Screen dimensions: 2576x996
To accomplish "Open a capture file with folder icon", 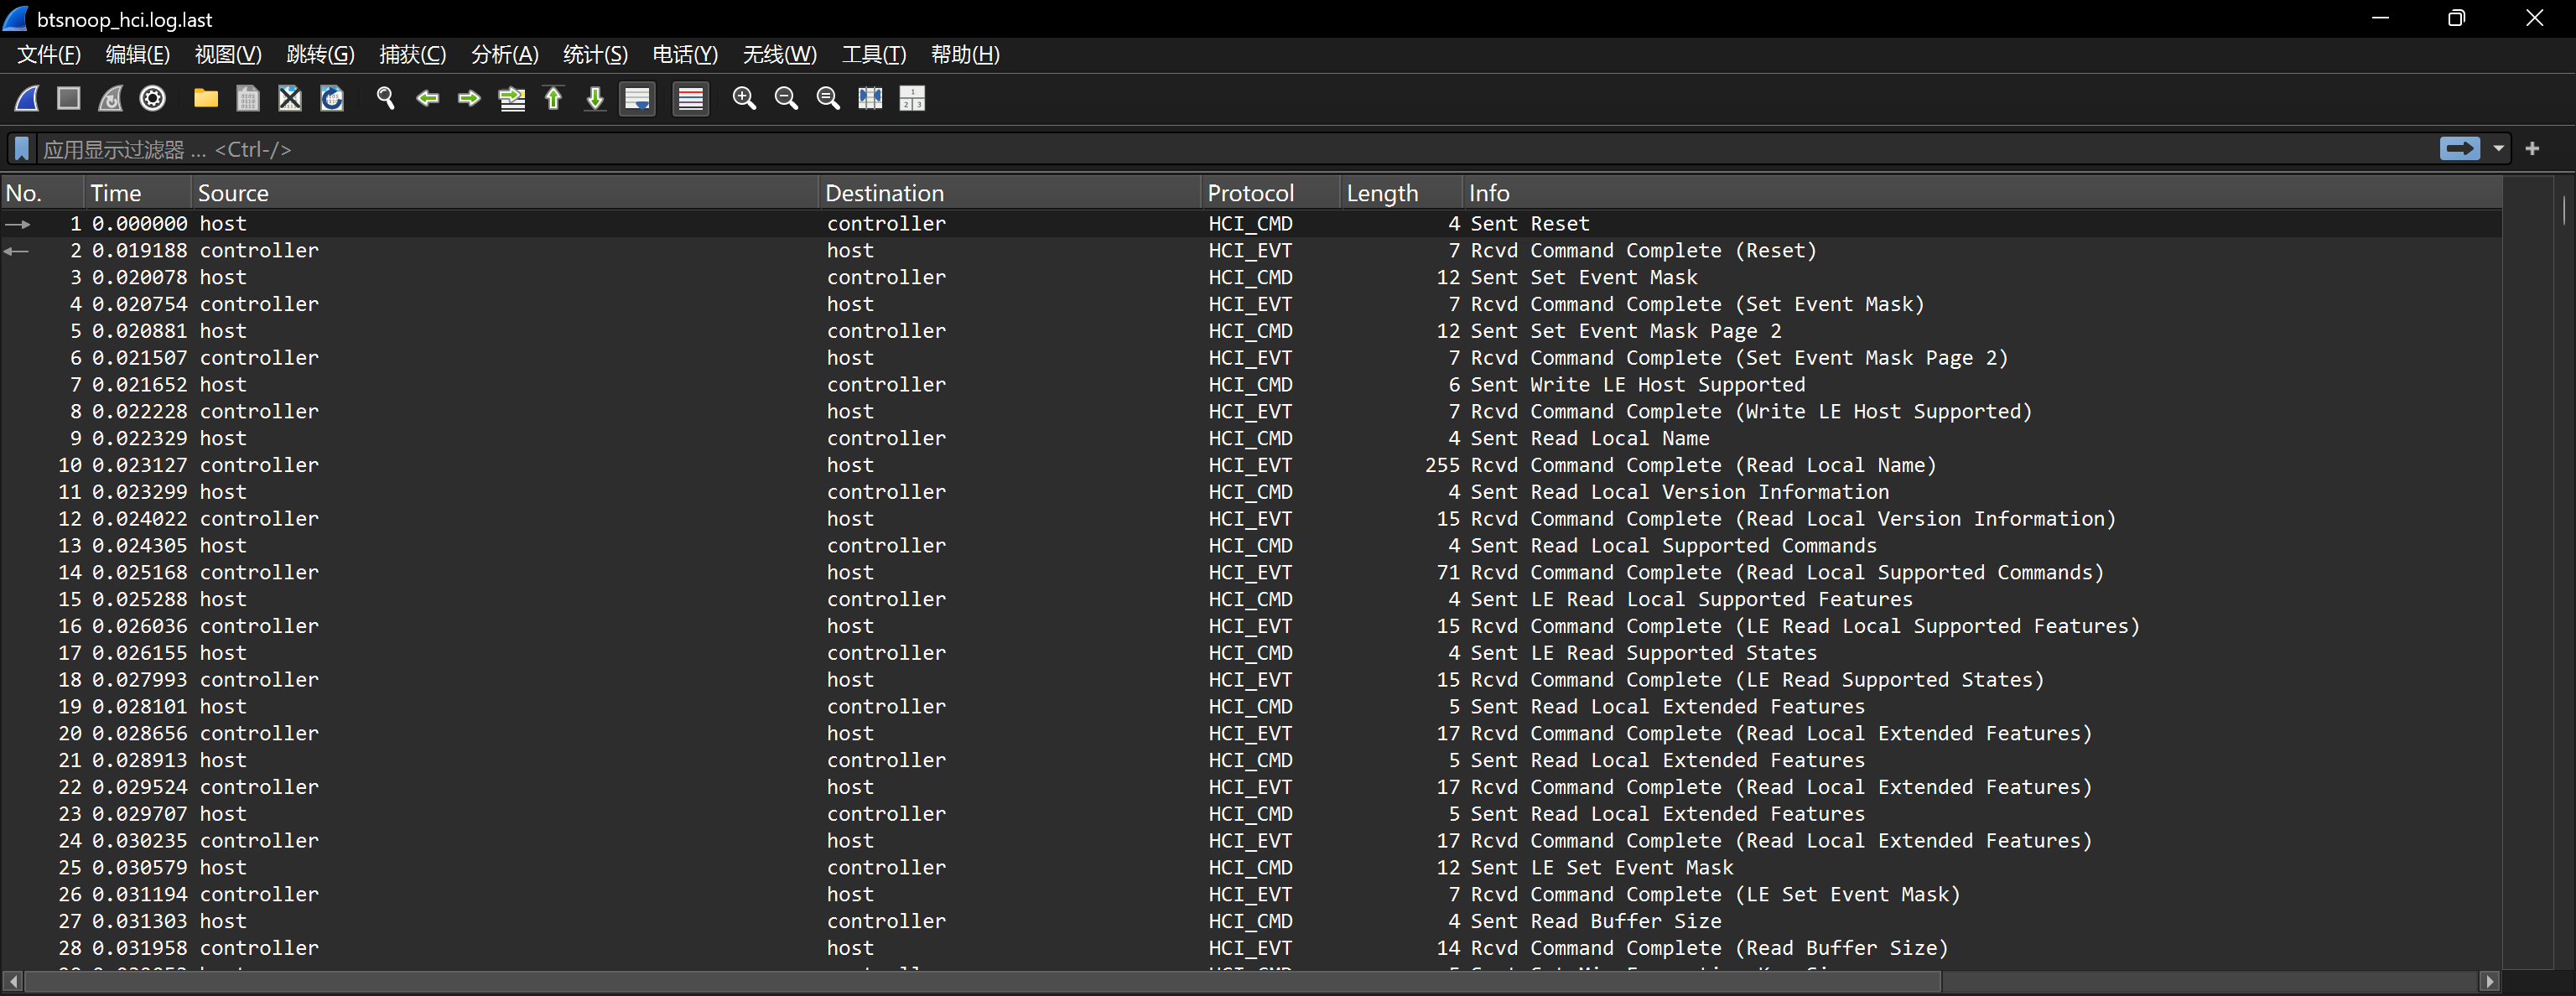I will click(206, 98).
